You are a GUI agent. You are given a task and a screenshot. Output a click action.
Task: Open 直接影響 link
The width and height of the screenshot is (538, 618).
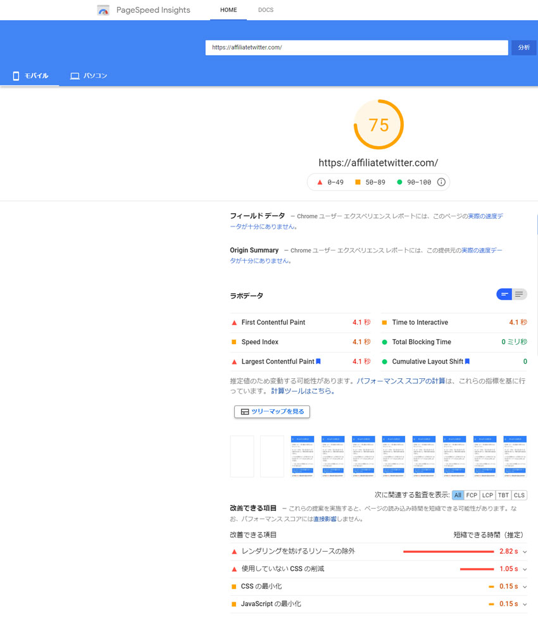tap(325, 519)
